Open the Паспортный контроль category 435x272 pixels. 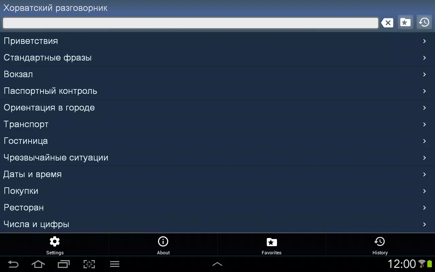(x=217, y=91)
